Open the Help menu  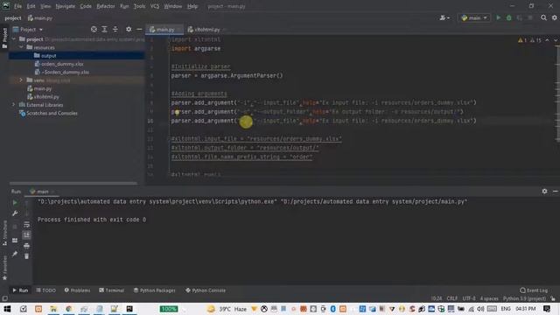[192, 6]
